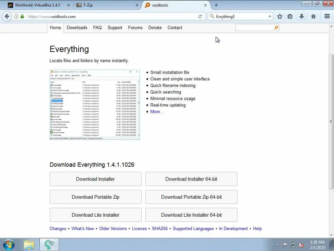Click the Download Portable Zip button
Image resolution: width=334 pixels, height=251 pixels.
click(96, 197)
